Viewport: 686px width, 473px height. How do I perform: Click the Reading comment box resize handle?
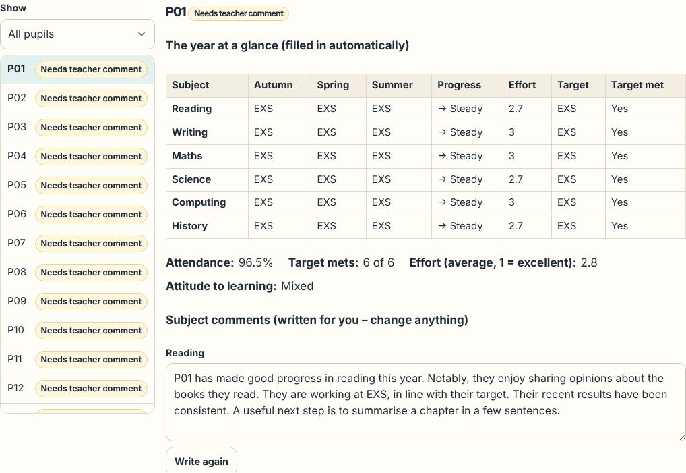click(x=681, y=437)
